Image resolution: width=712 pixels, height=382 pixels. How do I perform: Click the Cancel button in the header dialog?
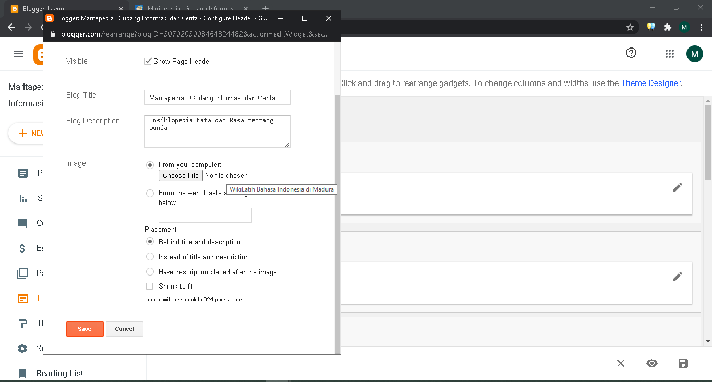pyautogui.click(x=125, y=329)
